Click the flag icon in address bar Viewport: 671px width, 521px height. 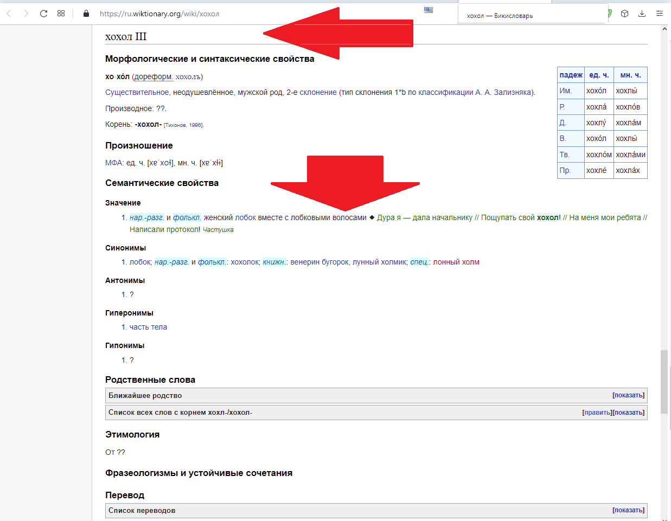tap(429, 10)
